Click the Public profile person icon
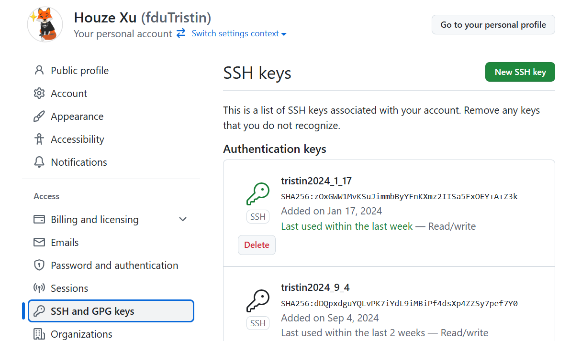Image resolution: width=570 pixels, height=341 pixels. 39,71
